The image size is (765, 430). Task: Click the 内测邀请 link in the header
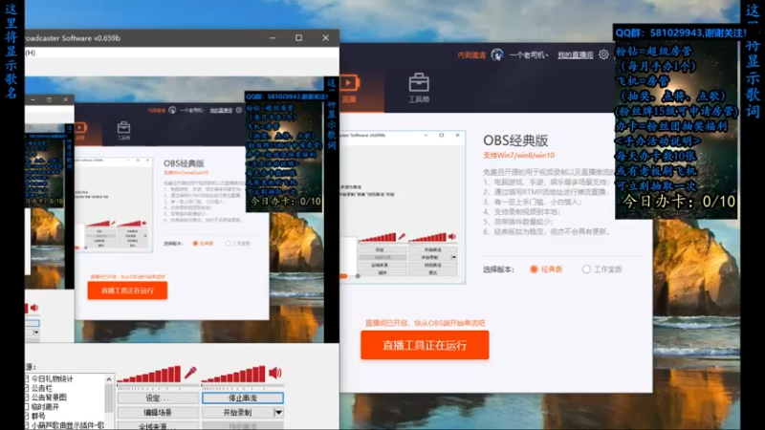471,55
